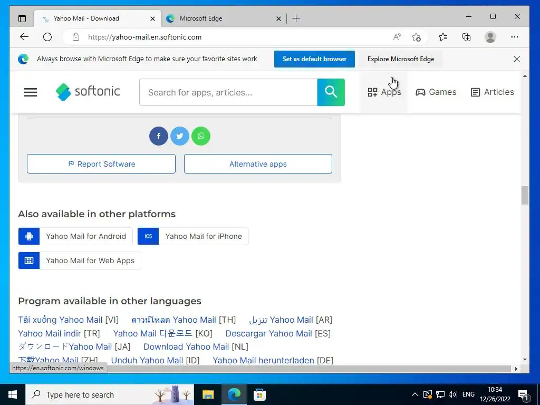
Task: Share on Twitter
Action: coord(180,136)
